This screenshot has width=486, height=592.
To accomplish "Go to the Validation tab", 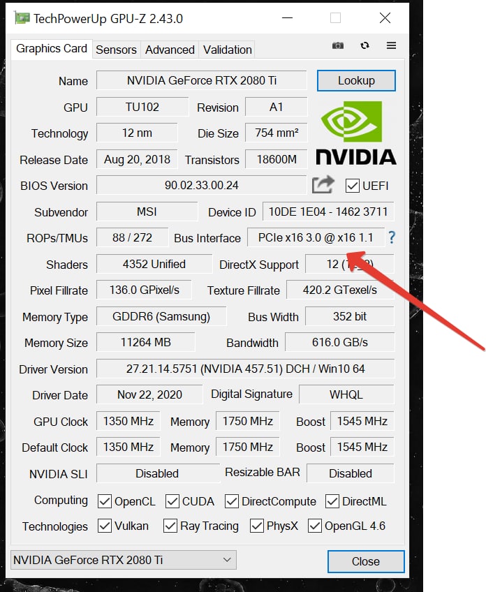I will (228, 50).
